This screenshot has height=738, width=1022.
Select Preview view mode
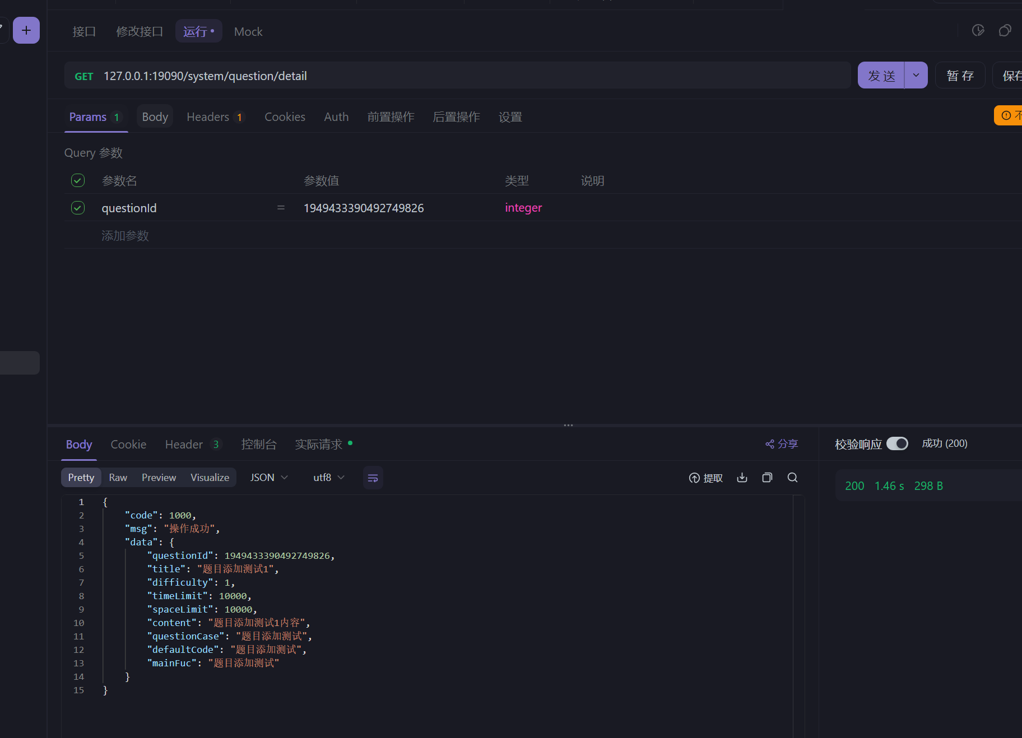point(159,478)
